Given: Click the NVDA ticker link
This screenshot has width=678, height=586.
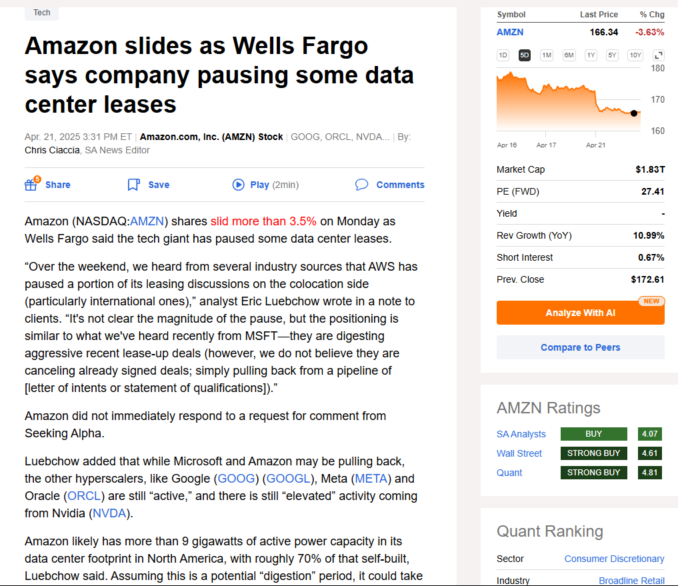Looking at the screenshot, I should click(x=109, y=513).
